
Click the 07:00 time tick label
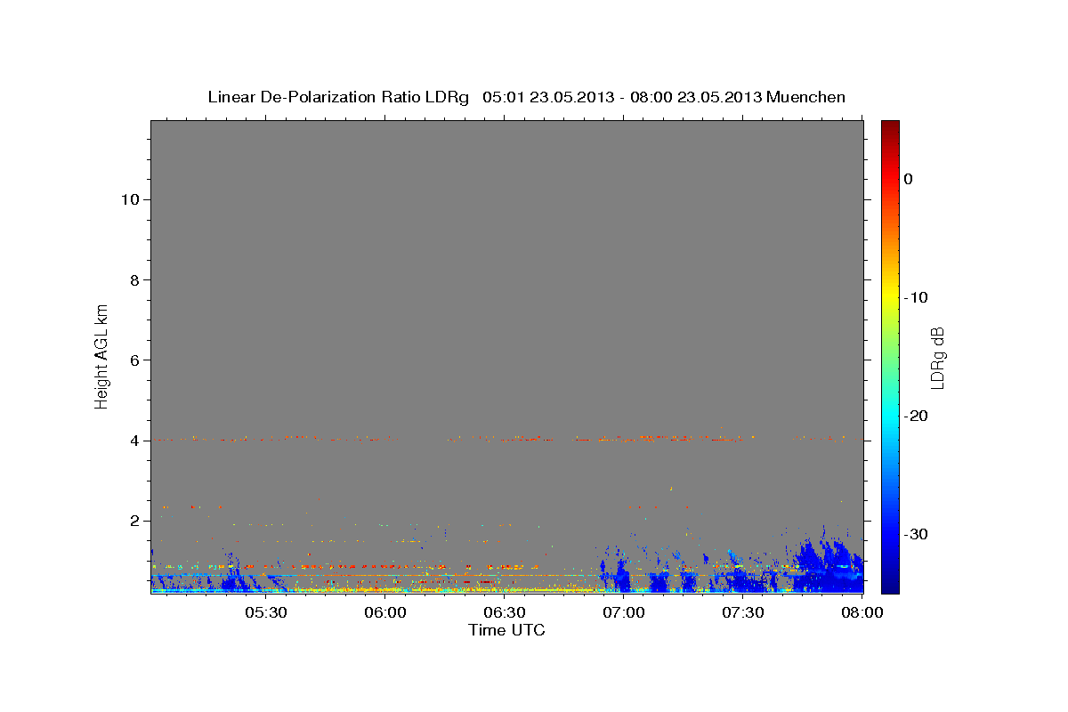click(625, 613)
